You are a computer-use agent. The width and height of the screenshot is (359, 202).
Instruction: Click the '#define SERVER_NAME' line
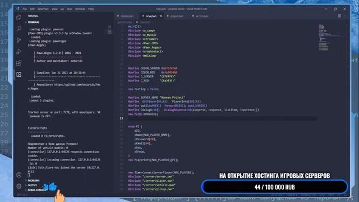click(x=157, y=97)
